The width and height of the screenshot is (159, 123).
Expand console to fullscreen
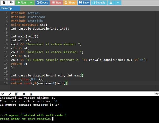[10, 94]
